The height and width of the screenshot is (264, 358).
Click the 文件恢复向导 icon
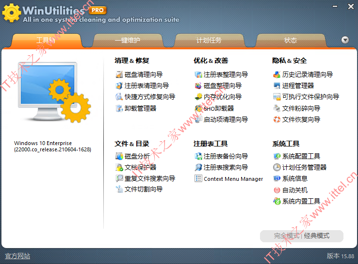pyautogui.click(x=277, y=119)
